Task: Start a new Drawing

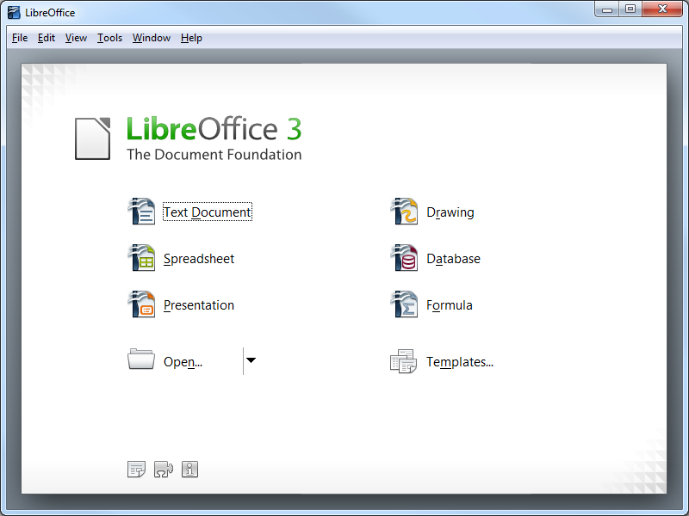Action: [x=450, y=212]
